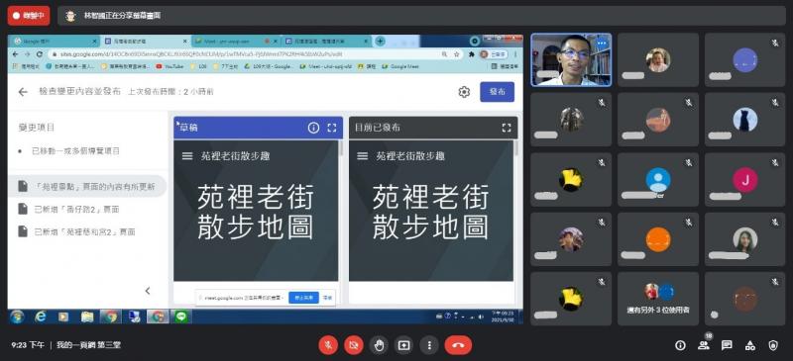Click the 草稿 draft panel header label
793x361 pixels.
click(188, 128)
